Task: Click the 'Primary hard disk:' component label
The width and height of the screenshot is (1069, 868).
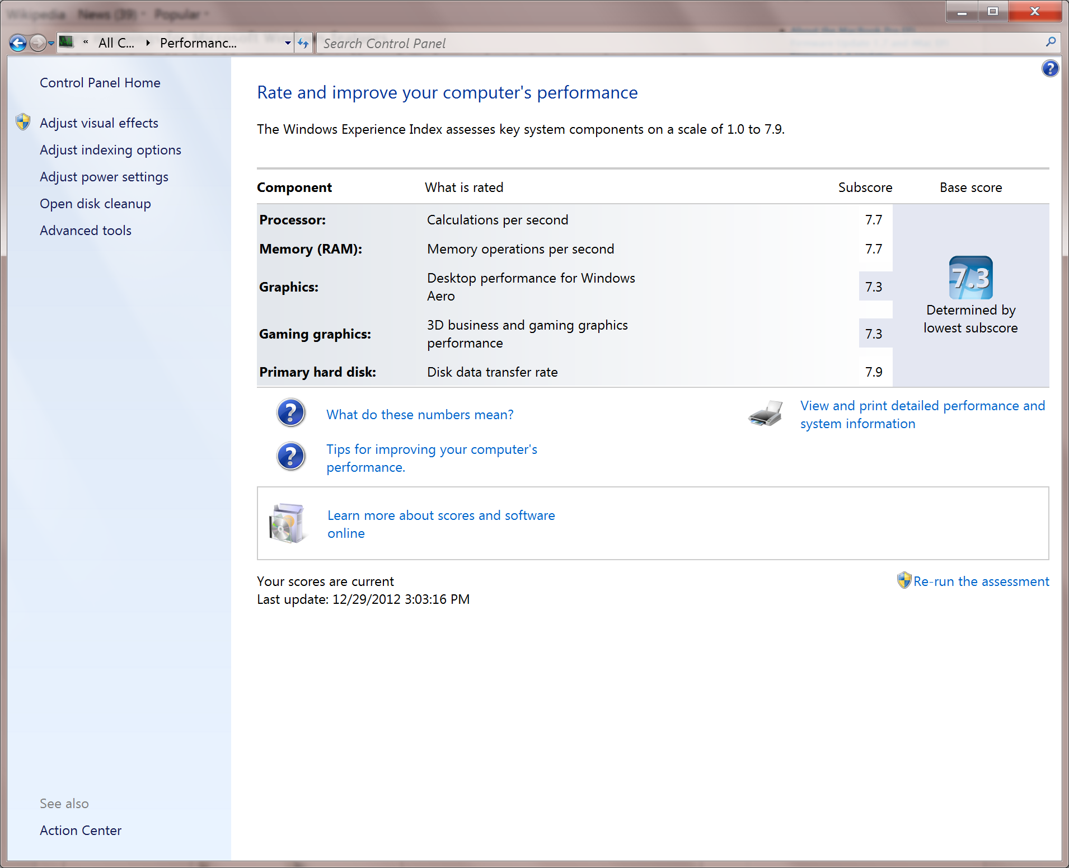Action: click(x=318, y=372)
